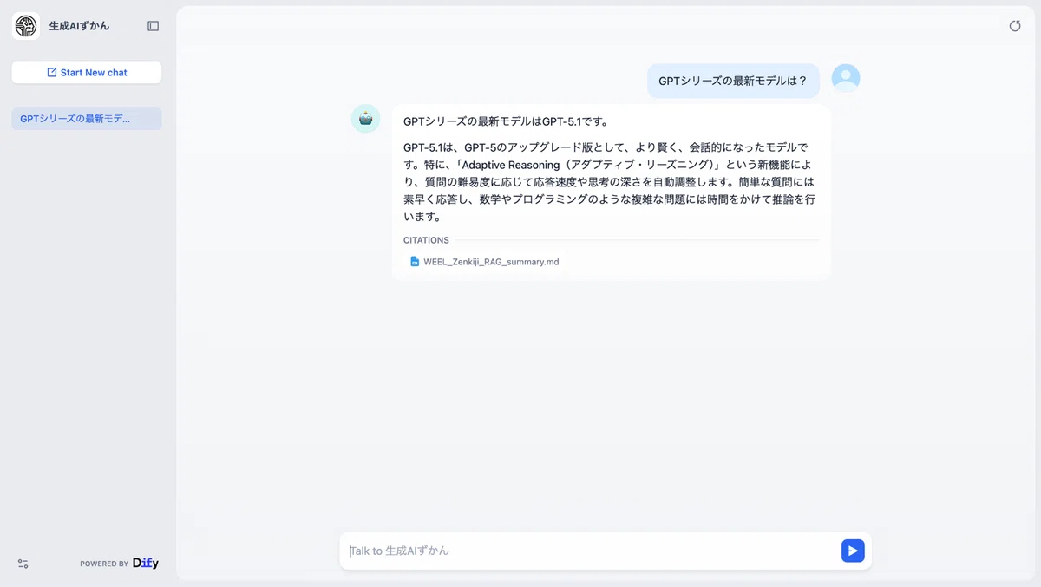Open the GPTシリーズの最新モデ... conversation in the sidebar
The image size is (1041, 587).
[87, 119]
